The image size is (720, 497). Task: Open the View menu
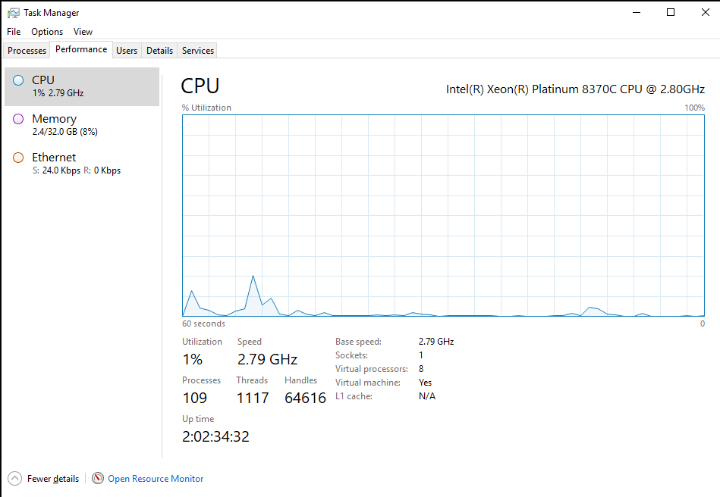click(x=83, y=32)
